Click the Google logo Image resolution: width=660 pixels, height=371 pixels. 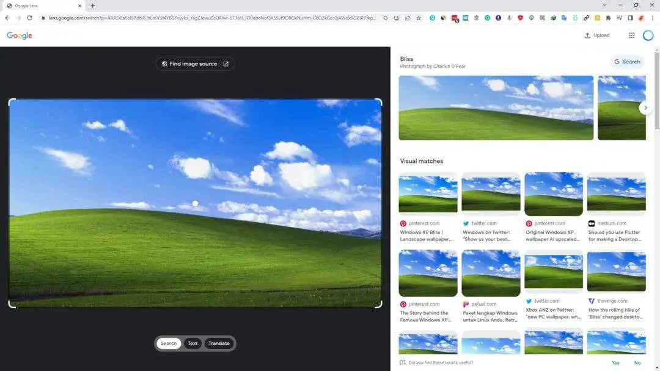(x=20, y=36)
